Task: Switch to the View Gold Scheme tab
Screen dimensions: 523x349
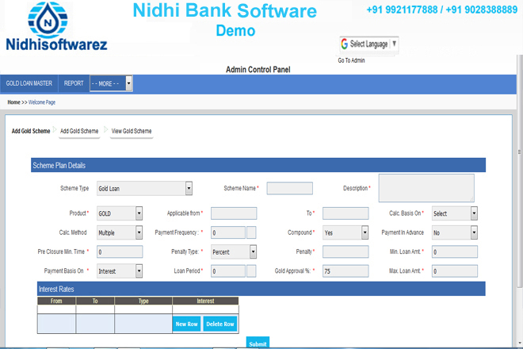Action: (132, 131)
